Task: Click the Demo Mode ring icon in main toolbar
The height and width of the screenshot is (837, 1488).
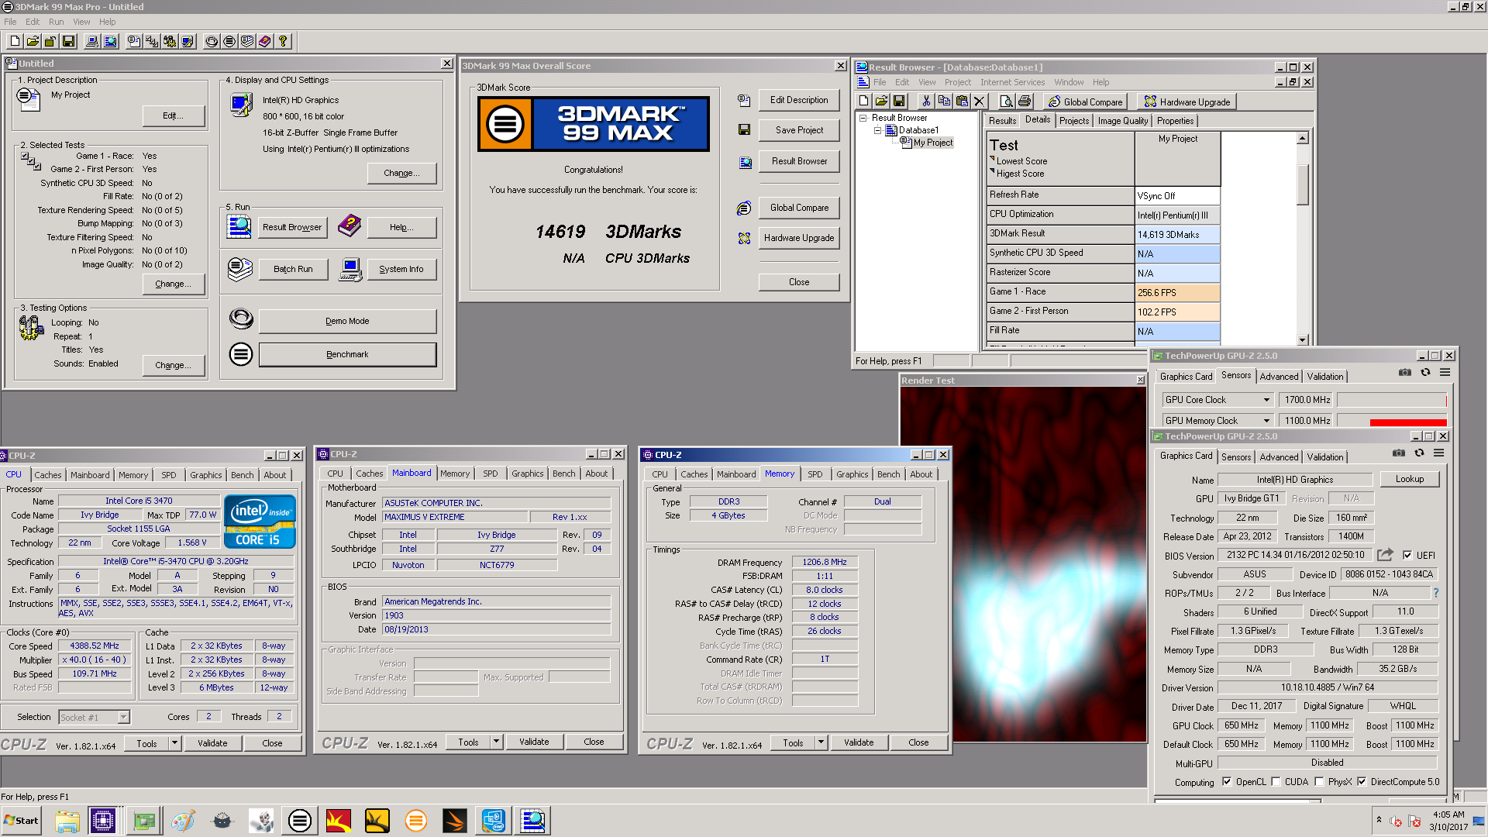Action: 212,41
